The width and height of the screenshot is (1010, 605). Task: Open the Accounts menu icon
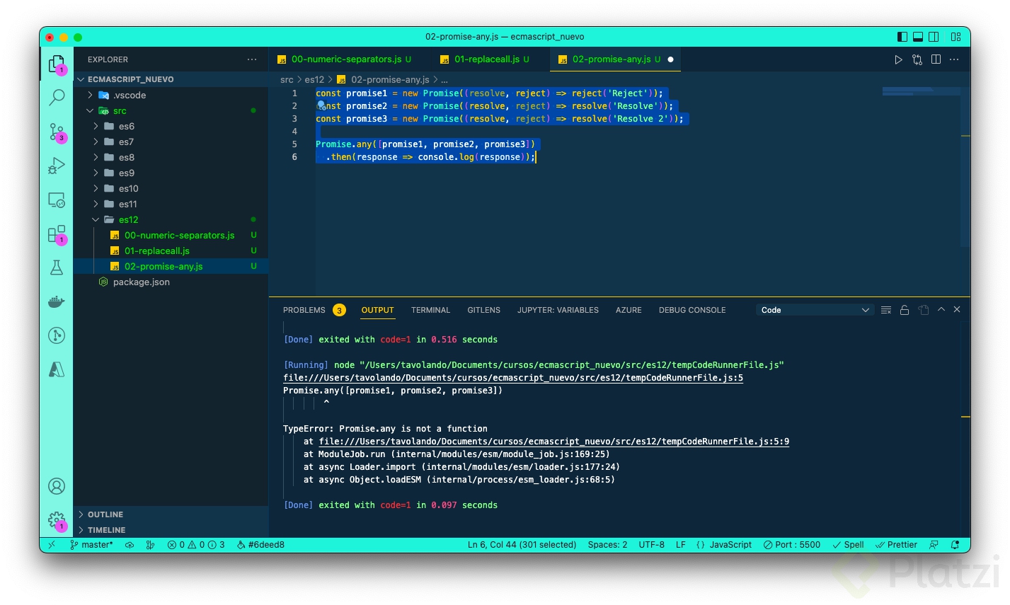[x=57, y=486]
